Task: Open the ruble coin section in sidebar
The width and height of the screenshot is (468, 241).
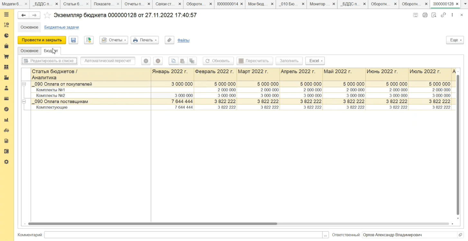Action: point(6,109)
